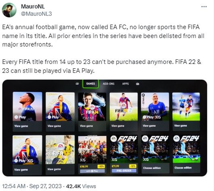Click the EA Play badge on the FIFA 22 cover

pyautogui.click(x=20, y=117)
